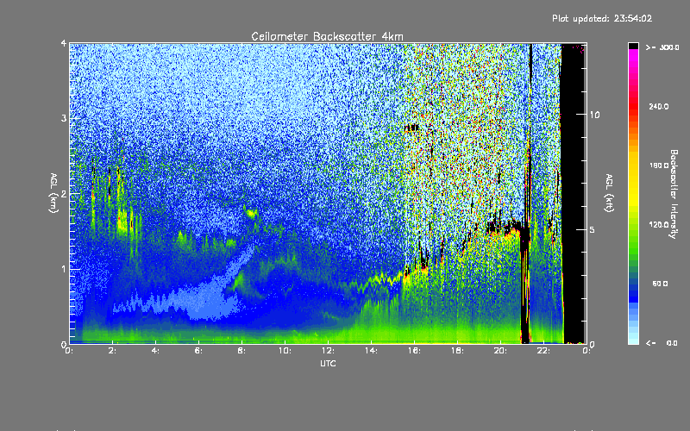Click the '2' tick on the km axis
The height and width of the screenshot is (431, 690).
pos(64,193)
